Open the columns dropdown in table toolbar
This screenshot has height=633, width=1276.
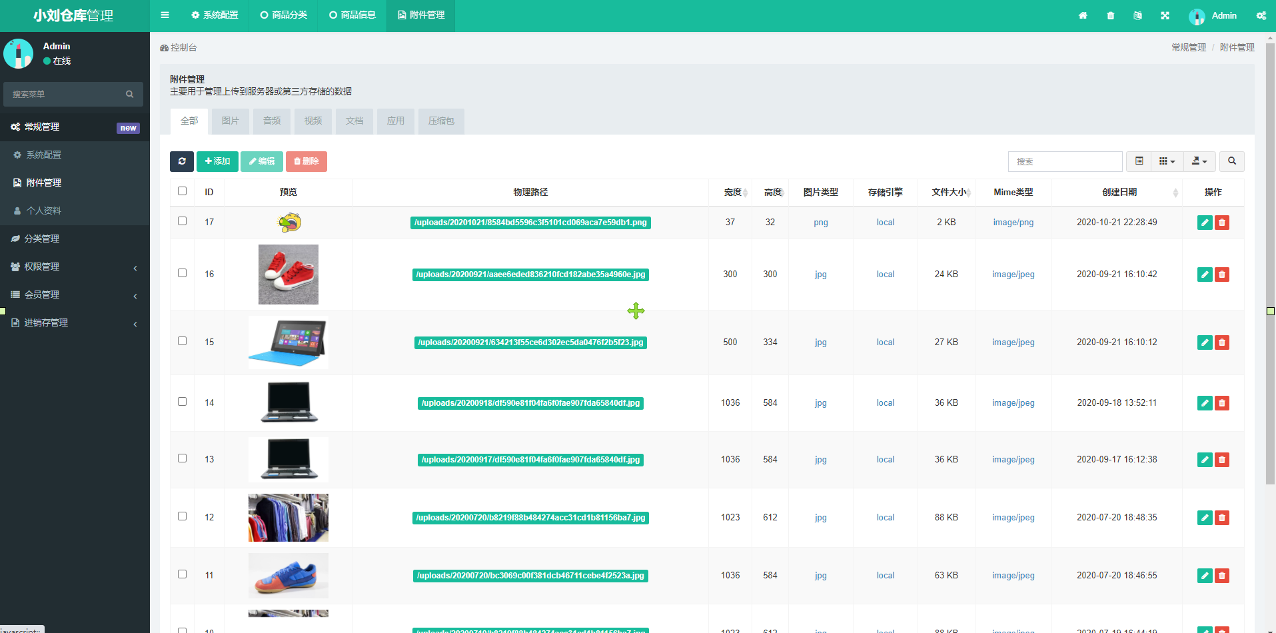1167,161
